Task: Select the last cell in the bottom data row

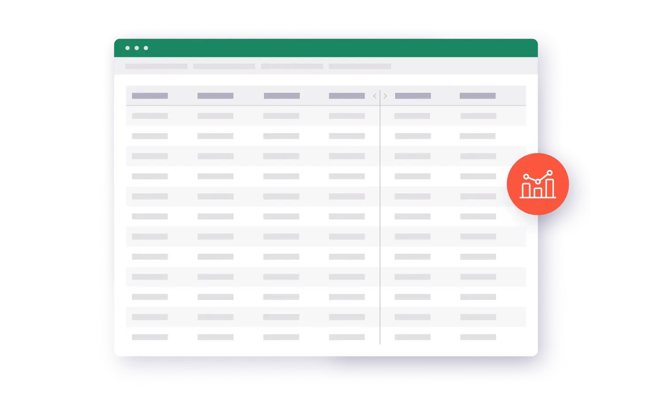Action: [478, 337]
